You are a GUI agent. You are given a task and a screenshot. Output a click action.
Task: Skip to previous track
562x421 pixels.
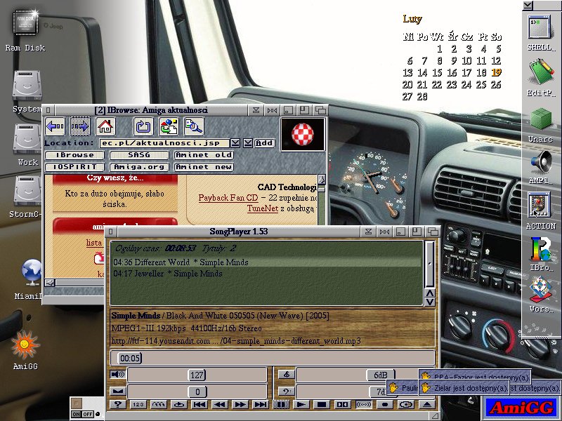[x=200, y=405]
